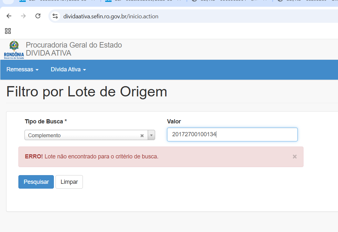Open the apps grid in bookmarks bar
This screenshot has height=232, width=338.
click(8, 31)
